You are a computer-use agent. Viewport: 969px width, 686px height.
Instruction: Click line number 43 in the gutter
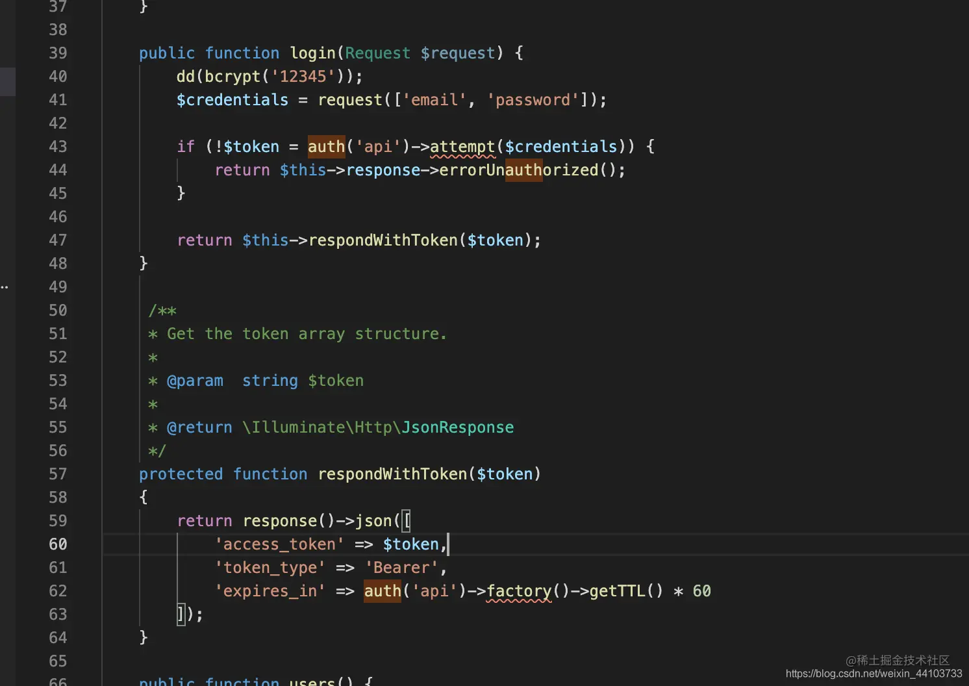click(x=58, y=147)
